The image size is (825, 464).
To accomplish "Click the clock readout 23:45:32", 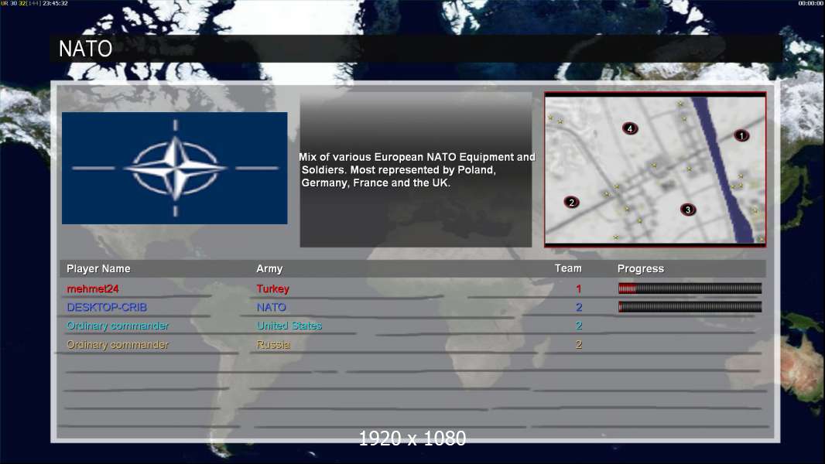I will point(55,3).
